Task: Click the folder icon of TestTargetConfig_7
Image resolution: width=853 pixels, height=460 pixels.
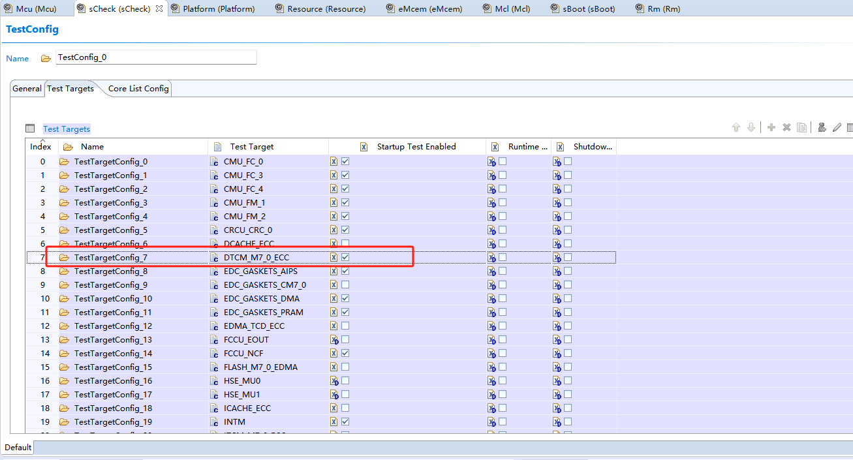Action: tap(64, 258)
